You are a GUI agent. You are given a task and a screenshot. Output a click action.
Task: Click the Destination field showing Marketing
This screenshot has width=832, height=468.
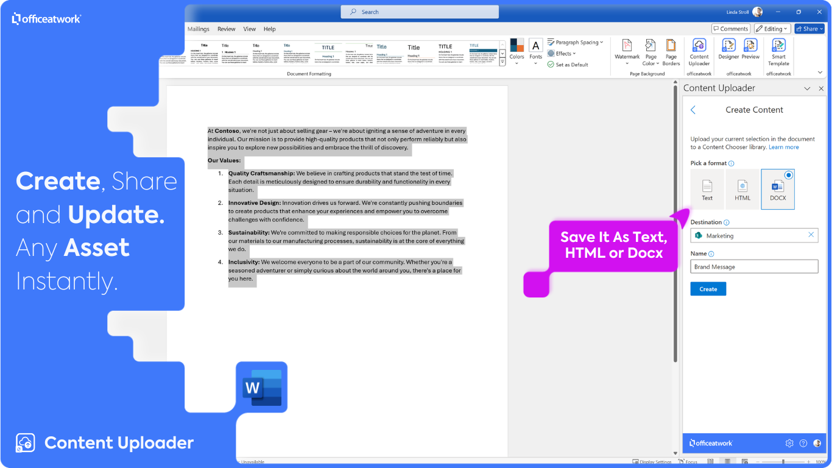click(x=754, y=235)
